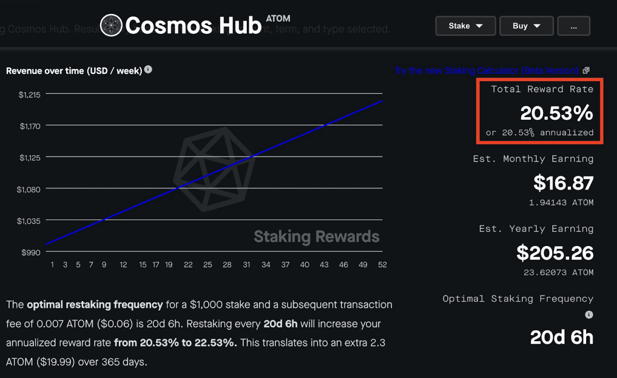Select the highlighted Total Reward Rate box
The image size is (617, 378).
coord(539,111)
